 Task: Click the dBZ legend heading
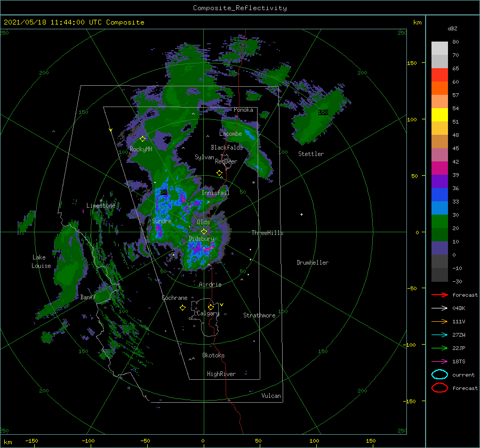[452, 28]
